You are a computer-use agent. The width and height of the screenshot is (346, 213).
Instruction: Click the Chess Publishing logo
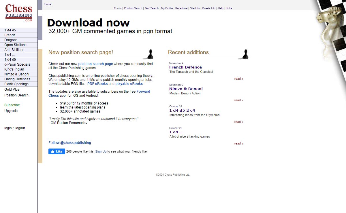pyautogui.click(x=19, y=13)
